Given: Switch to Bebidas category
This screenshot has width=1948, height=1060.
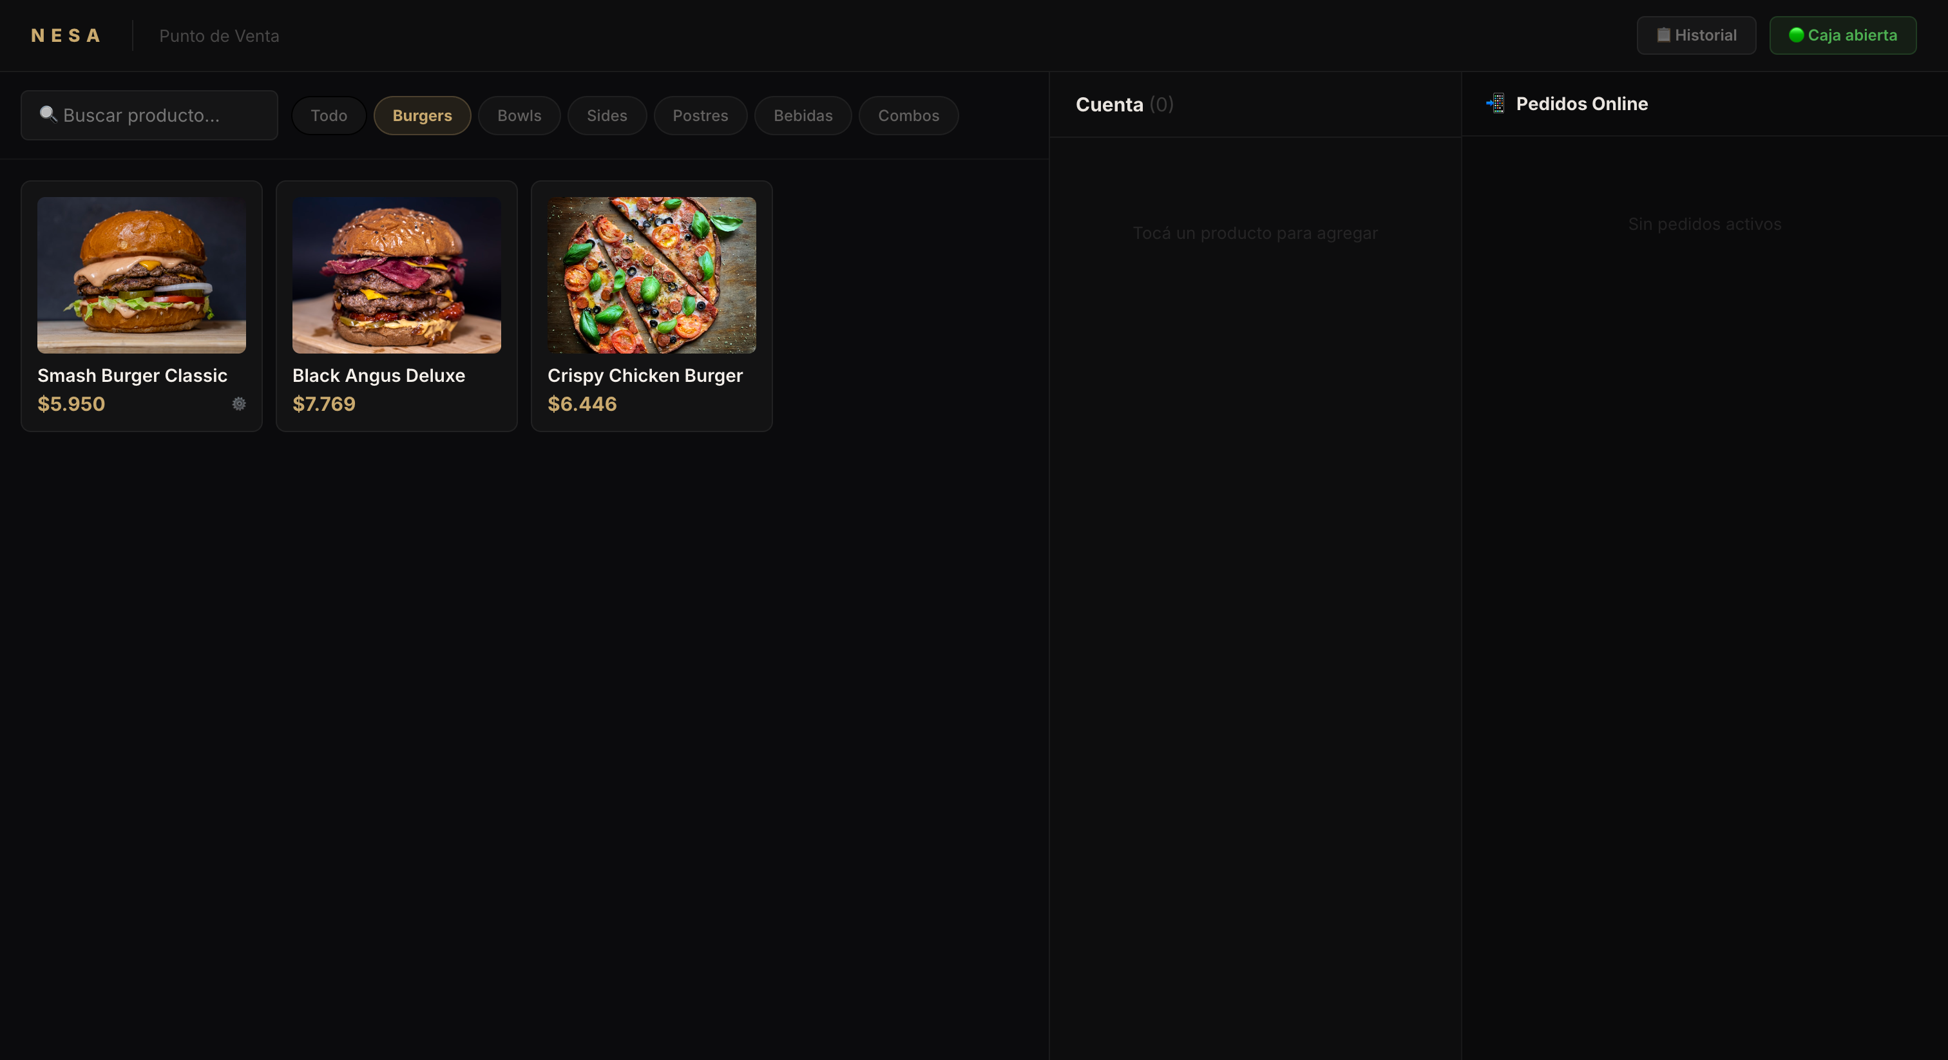Looking at the screenshot, I should pos(803,116).
